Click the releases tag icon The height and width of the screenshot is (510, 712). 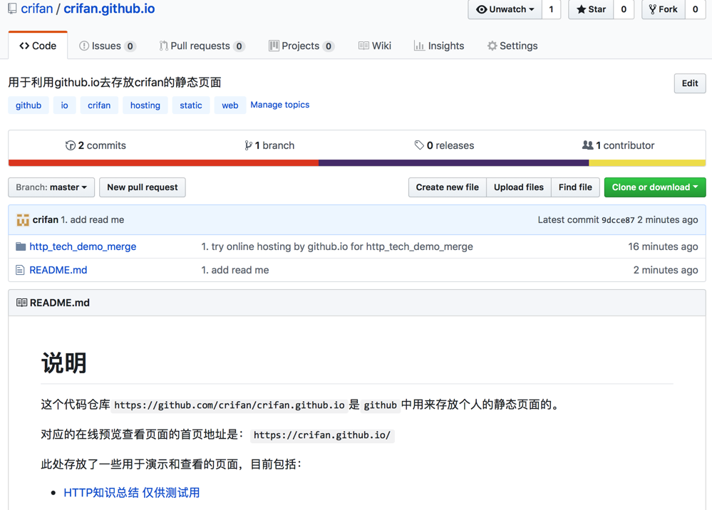pyautogui.click(x=419, y=145)
